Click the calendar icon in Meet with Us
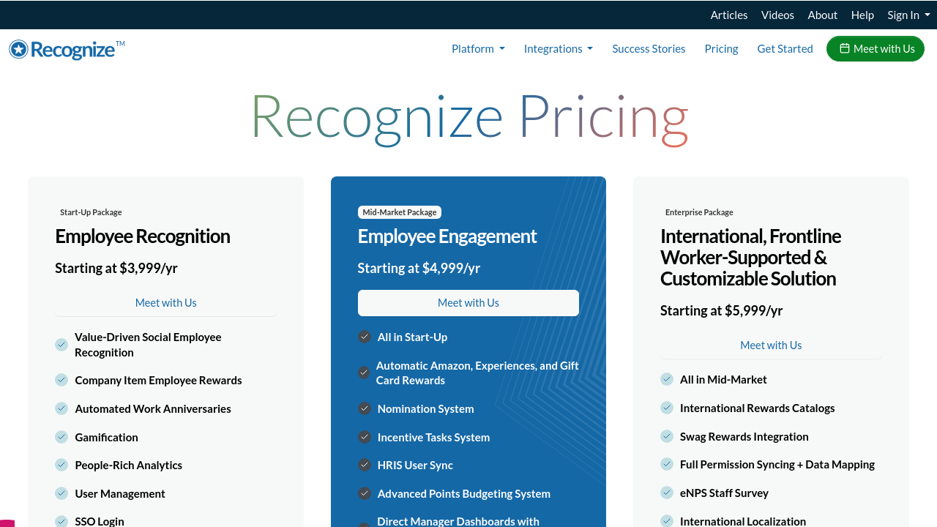This screenshot has height=527, width=937. [845, 48]
